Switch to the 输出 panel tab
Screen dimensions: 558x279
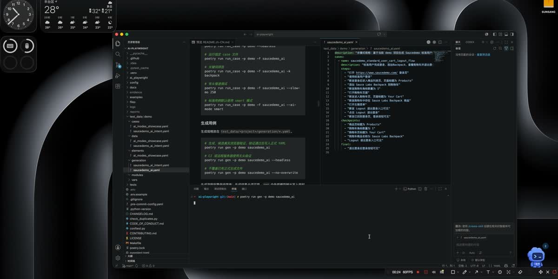pos(206,189)
